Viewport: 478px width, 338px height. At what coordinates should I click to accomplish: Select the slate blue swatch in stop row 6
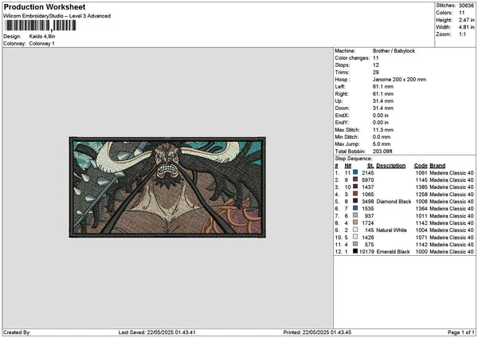pos(355,208)
